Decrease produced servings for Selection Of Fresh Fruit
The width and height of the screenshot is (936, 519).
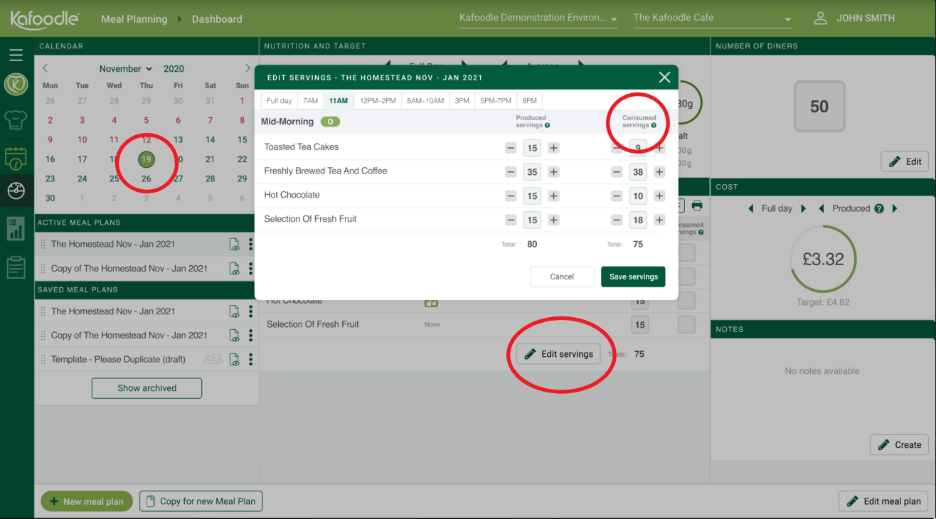pos(511,220)
